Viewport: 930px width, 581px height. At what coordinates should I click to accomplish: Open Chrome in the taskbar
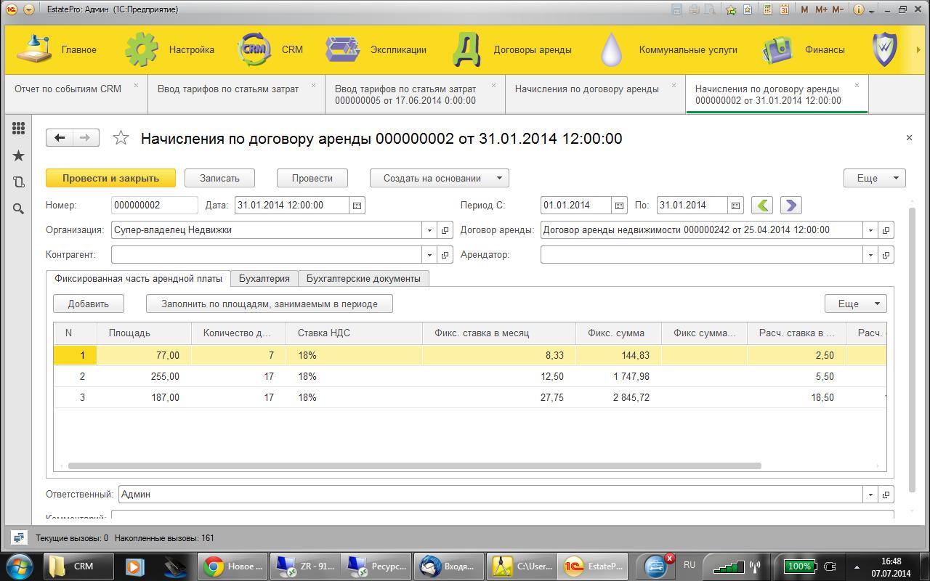pyautogui.click(x=232, y=566)
